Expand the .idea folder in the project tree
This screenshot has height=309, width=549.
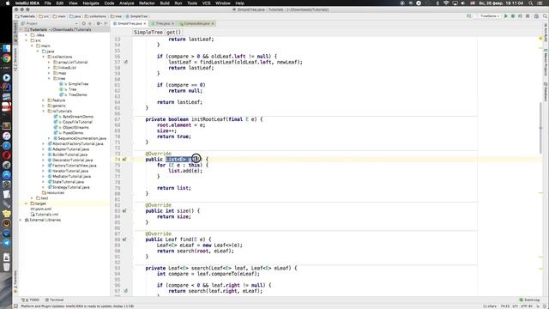coord(27,35)
